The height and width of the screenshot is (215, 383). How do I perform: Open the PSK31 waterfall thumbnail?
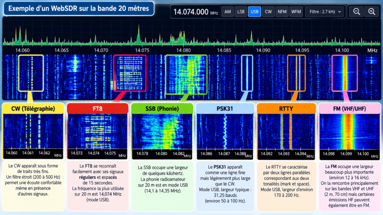coord(225,132)
